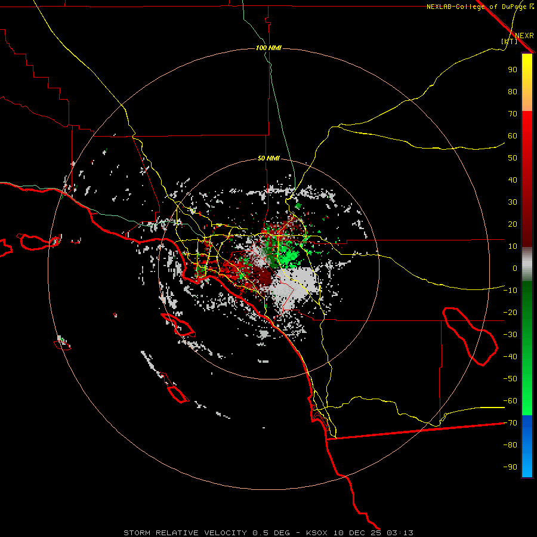The height and width of the screenshot is (537, 537).
Task: Select the 80 value on color scale
Action: tap(513, 92)
